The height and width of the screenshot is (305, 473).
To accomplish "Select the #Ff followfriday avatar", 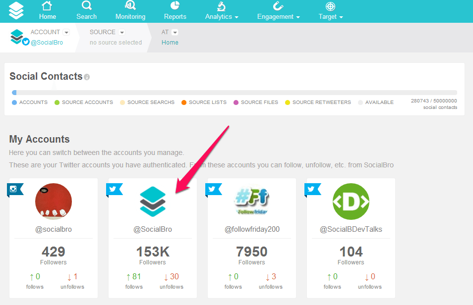I will [251, 200].
